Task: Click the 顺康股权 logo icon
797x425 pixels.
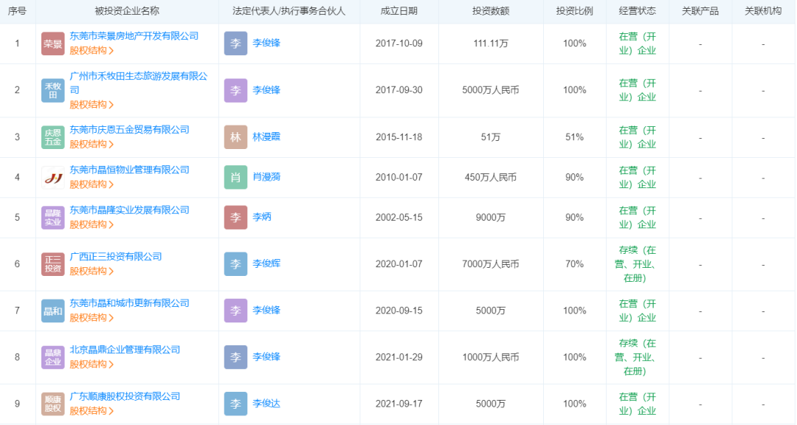Action: [x=53, y=404]
